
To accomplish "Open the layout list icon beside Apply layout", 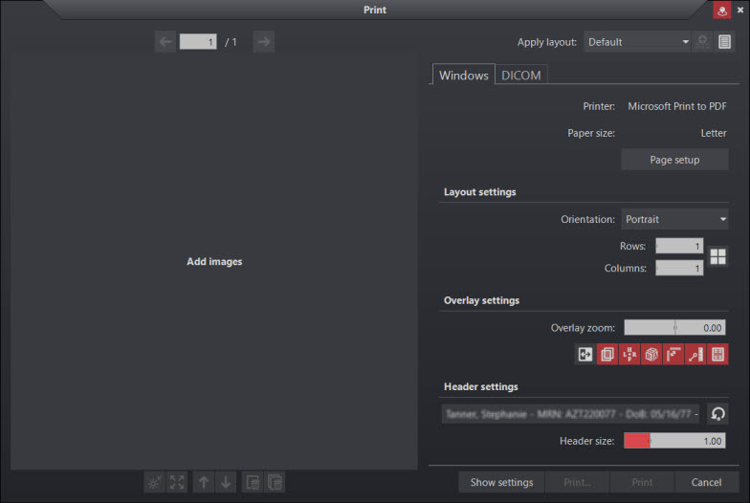I will click(725, 42).
